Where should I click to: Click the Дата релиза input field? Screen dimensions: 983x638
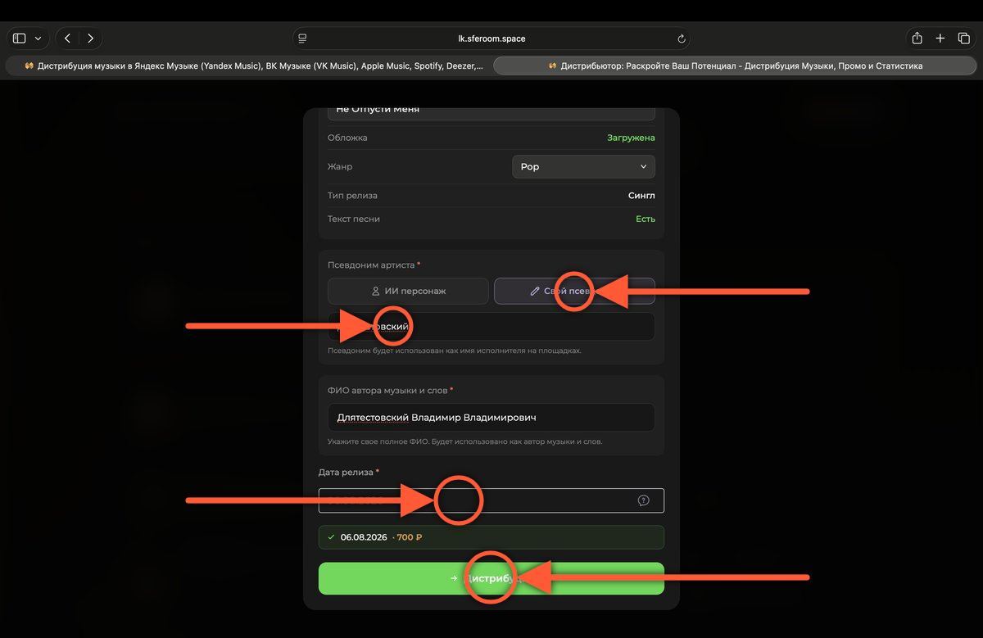[x=491, y=500]
